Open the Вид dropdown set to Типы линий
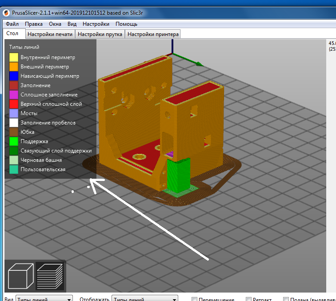The width and height of the screenshot is (336, 301). (44, 298)
